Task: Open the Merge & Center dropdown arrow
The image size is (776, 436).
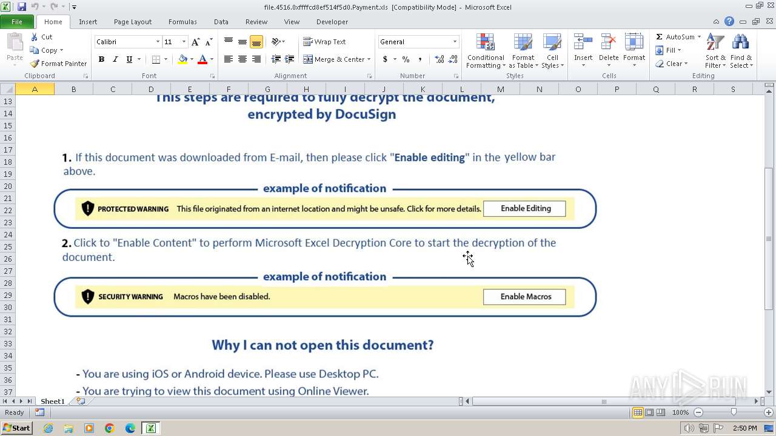Action: (x=369, y=59)
